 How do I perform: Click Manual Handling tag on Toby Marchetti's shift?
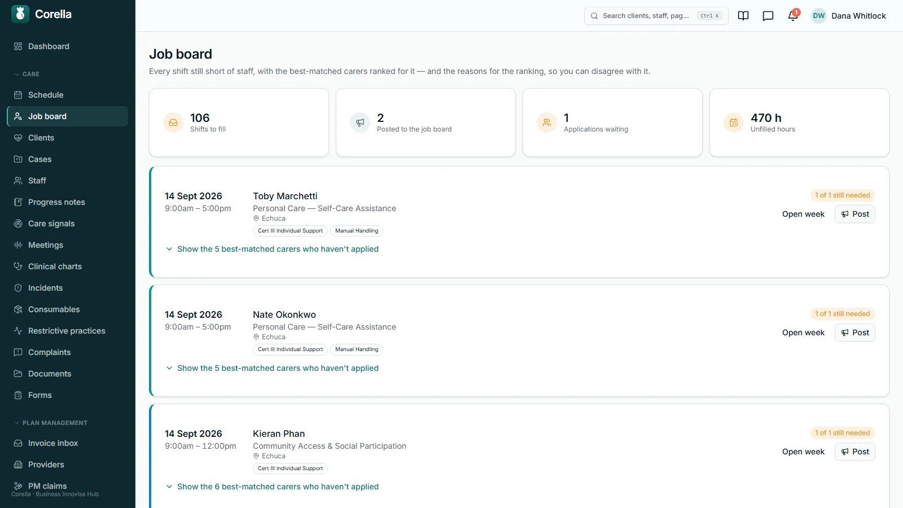[357, 231]
